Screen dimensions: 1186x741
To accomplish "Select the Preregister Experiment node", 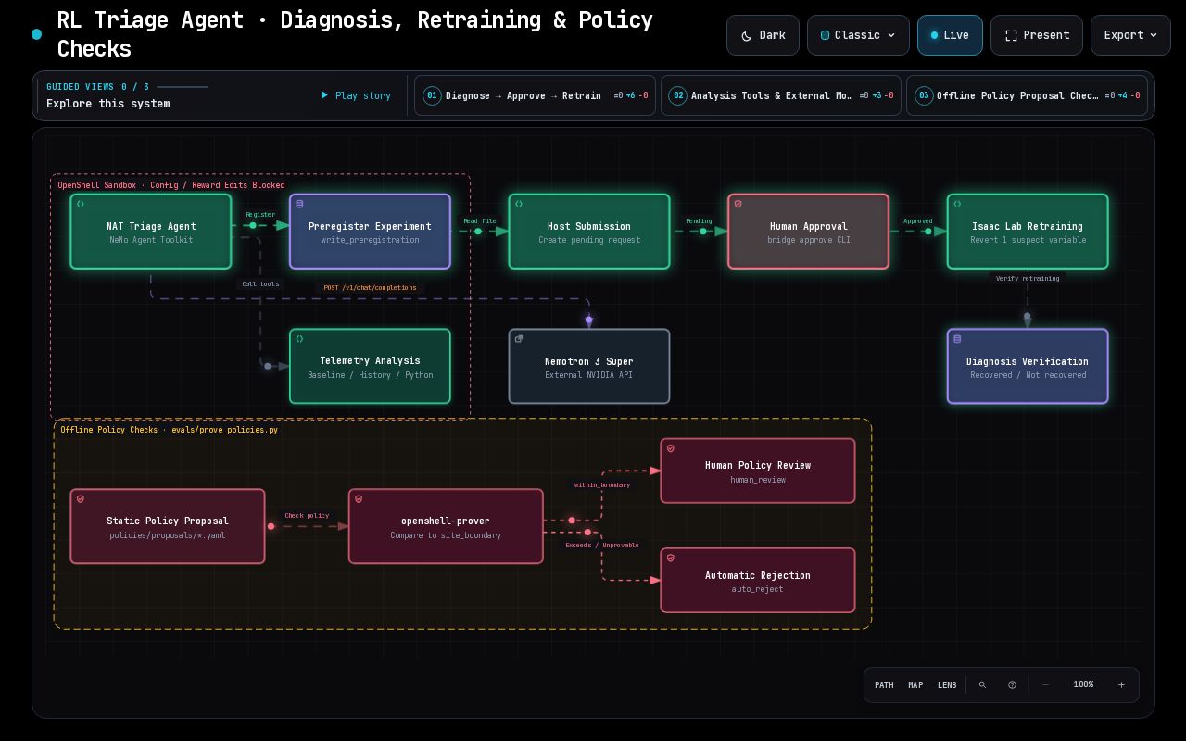I will pos(370,232).
